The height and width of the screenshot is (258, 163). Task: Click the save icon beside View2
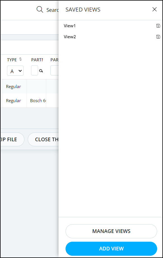(158, 37)
